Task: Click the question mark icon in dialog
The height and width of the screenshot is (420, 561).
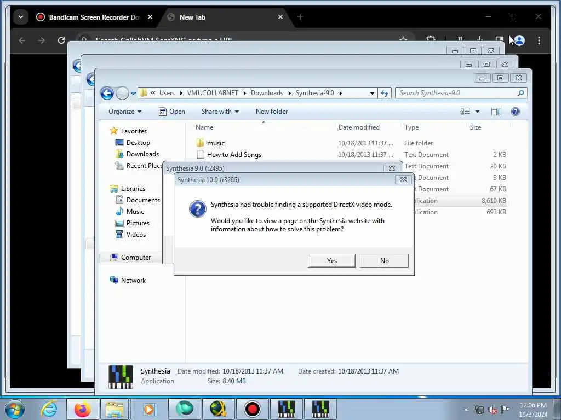Action: click(197, 209)
